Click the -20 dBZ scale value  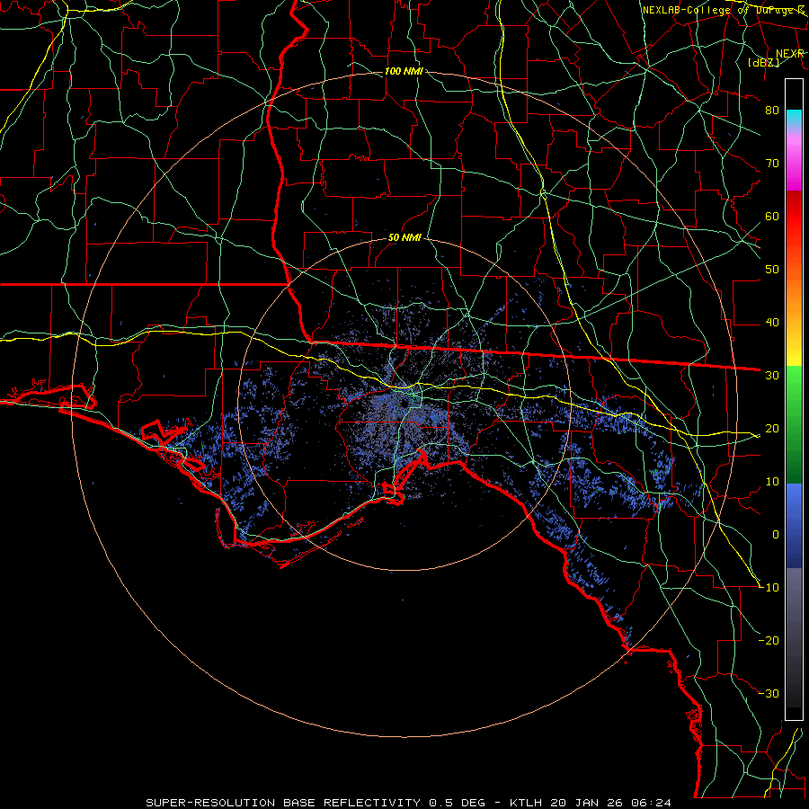[769, 641]
